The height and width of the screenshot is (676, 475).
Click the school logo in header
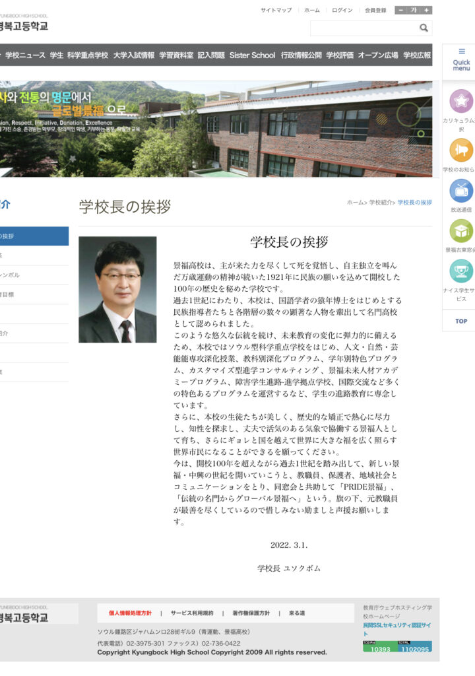click(24, 23)
